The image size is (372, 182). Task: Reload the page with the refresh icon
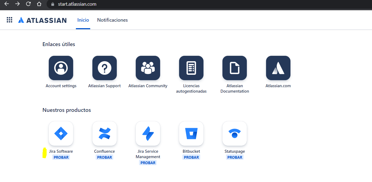28,4
